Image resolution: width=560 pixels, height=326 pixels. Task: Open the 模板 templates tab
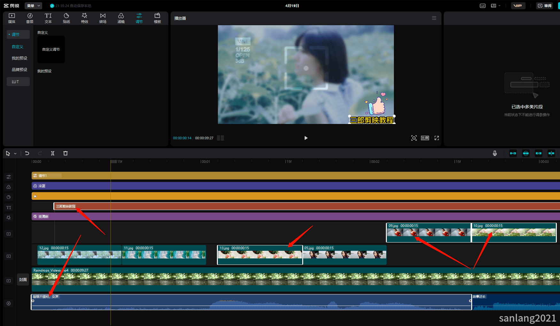coord(157,18)
